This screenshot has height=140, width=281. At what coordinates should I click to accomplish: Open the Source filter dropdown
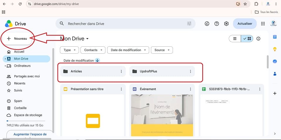(x=162, y=50)
